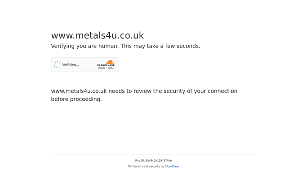This screenshot has height=172, width=307.
Task: Click empty middle area of verification widget
Action: click(88, 64)
